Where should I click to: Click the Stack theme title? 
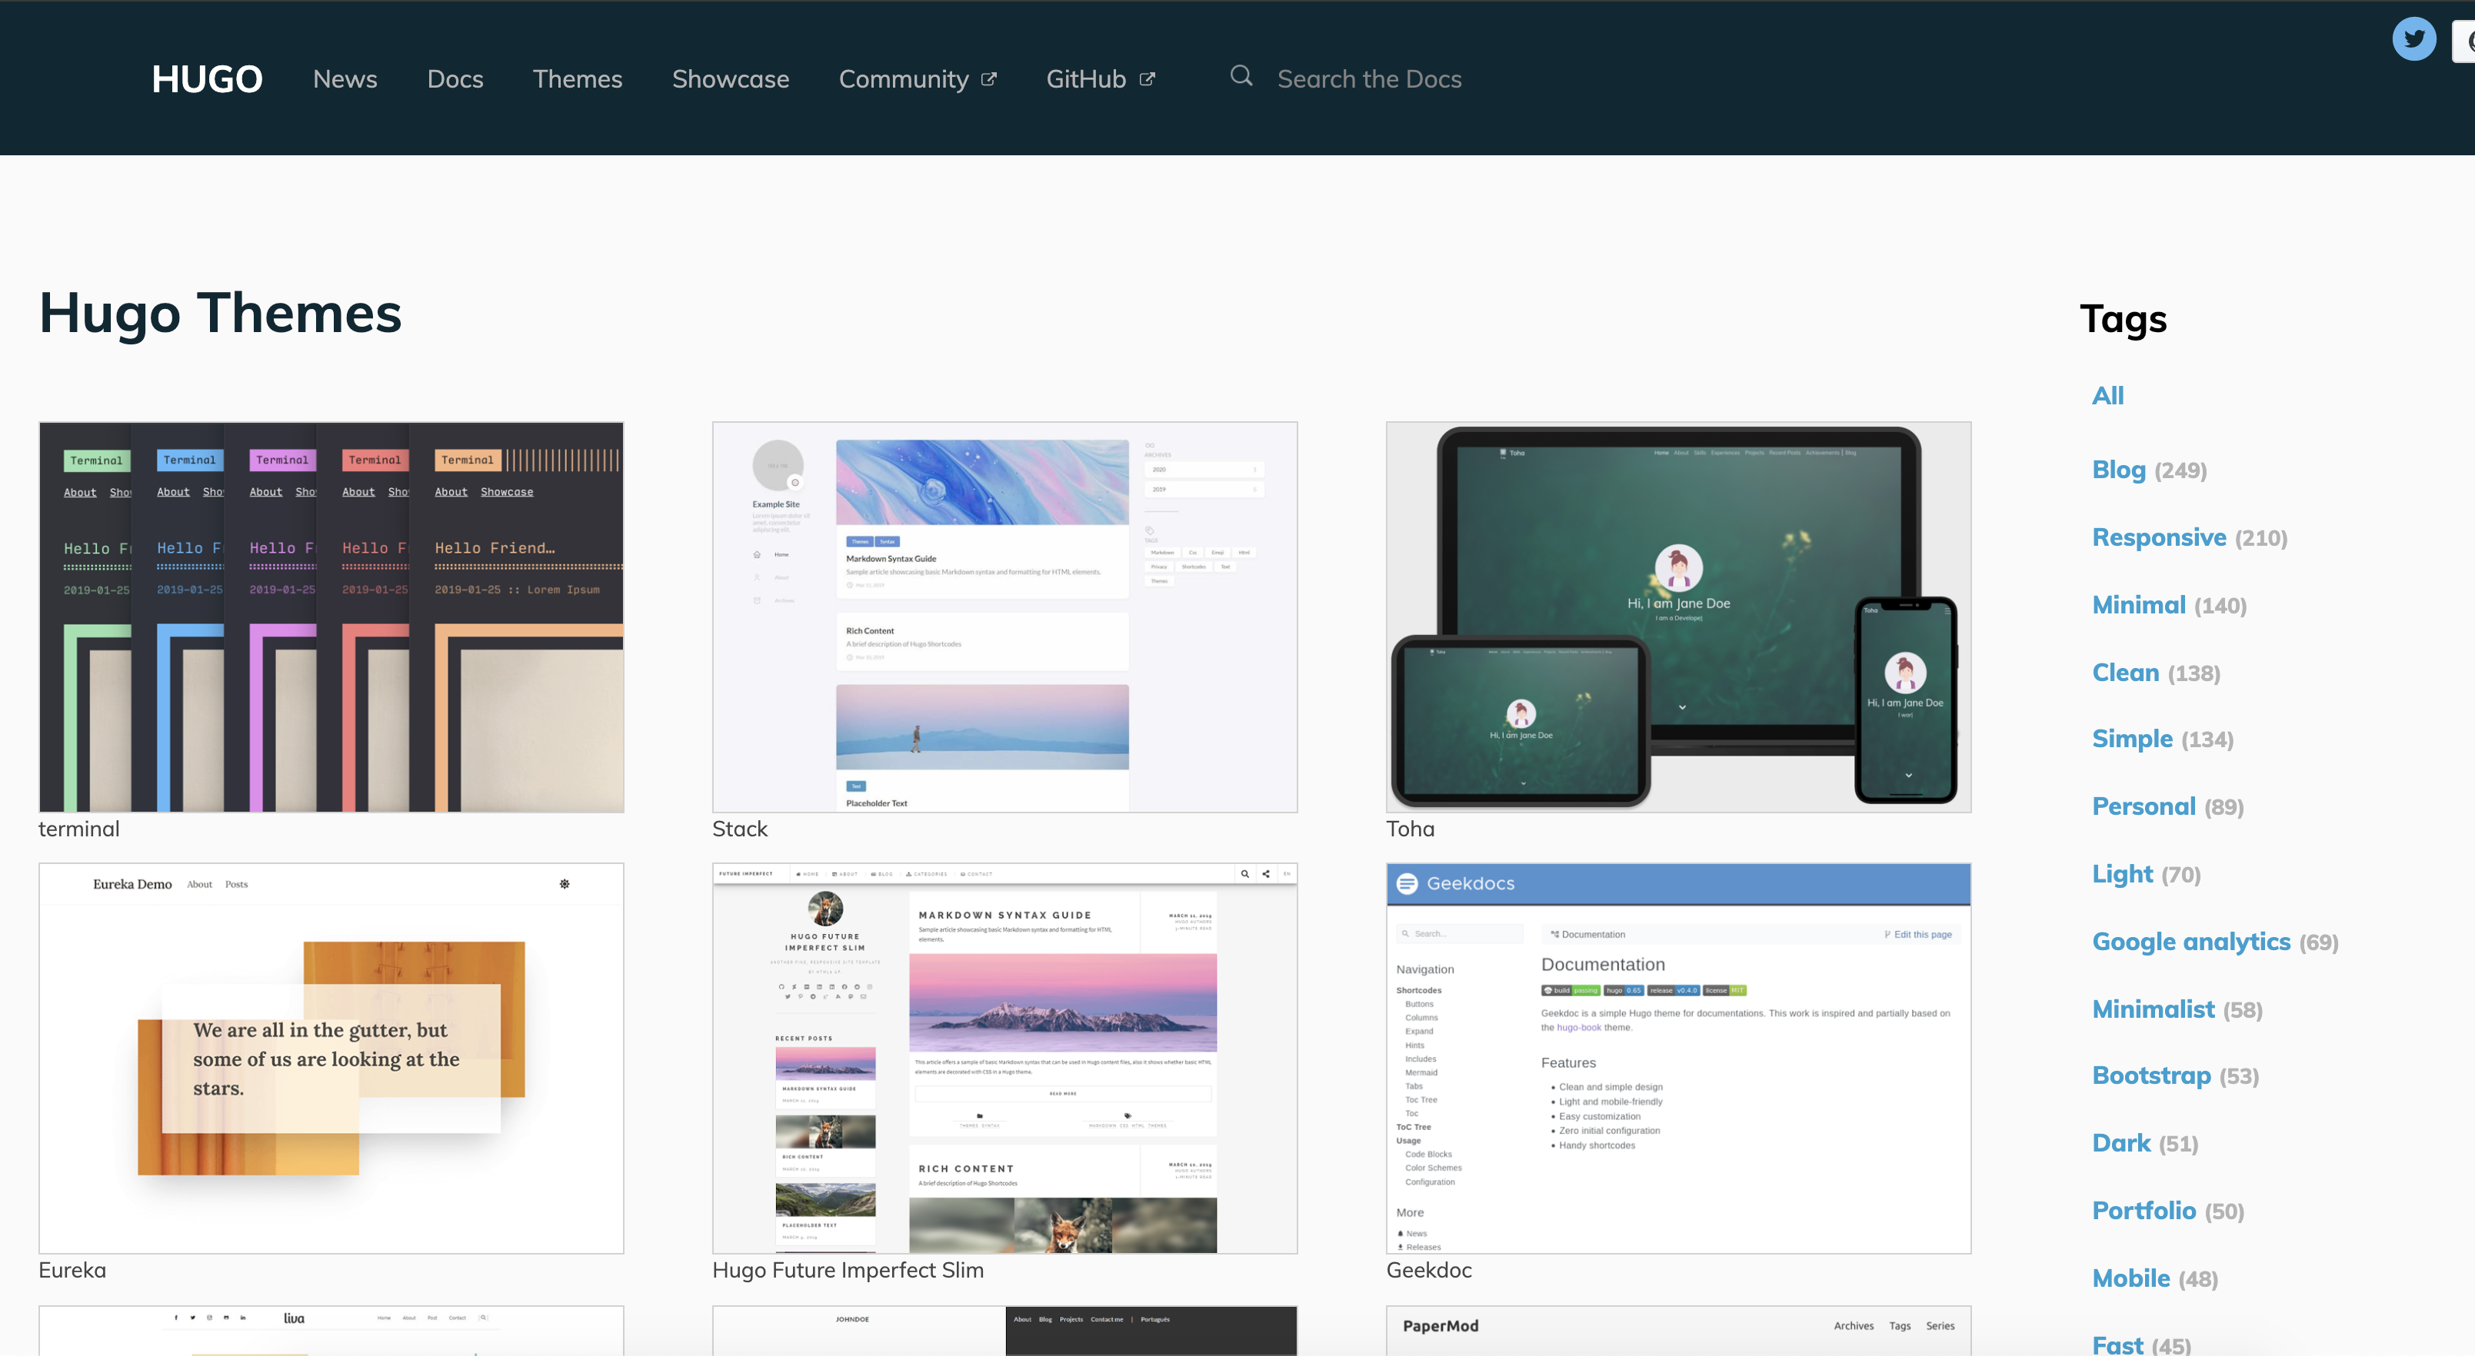click(x=740, y=829)
